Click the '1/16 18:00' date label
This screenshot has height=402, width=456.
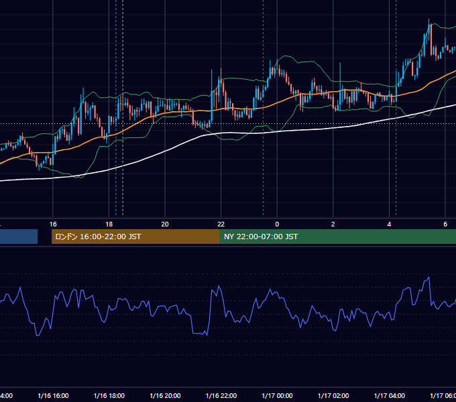click(x=109, y=395)
